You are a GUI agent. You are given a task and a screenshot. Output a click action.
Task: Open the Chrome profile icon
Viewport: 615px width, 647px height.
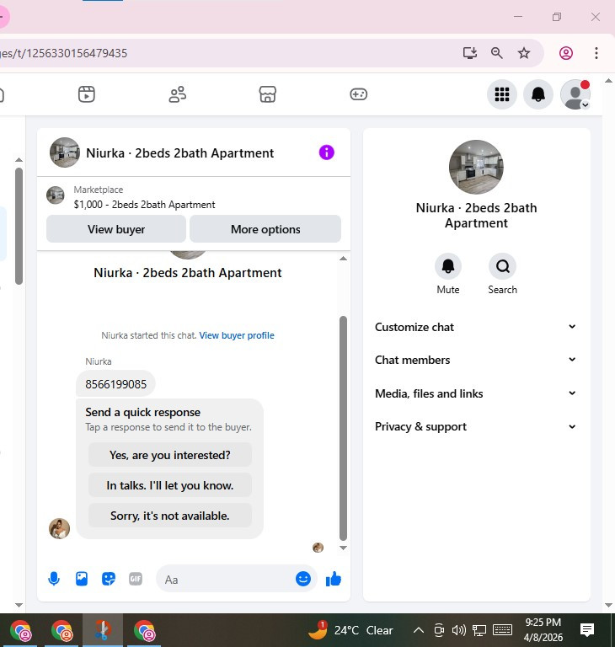[566, 53]
